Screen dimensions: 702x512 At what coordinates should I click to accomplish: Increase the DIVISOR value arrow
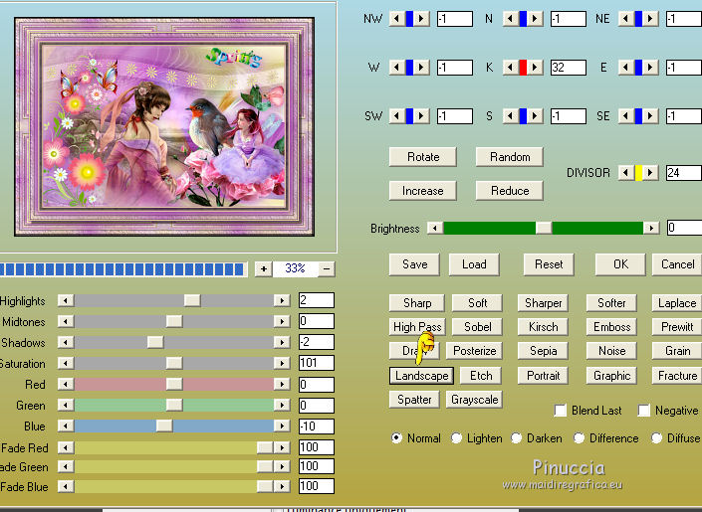pyautogui.click(x=650, y=173)
